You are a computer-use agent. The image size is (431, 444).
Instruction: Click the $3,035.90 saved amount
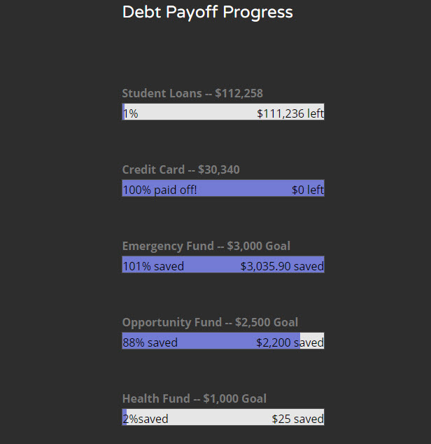pos(282,266)
